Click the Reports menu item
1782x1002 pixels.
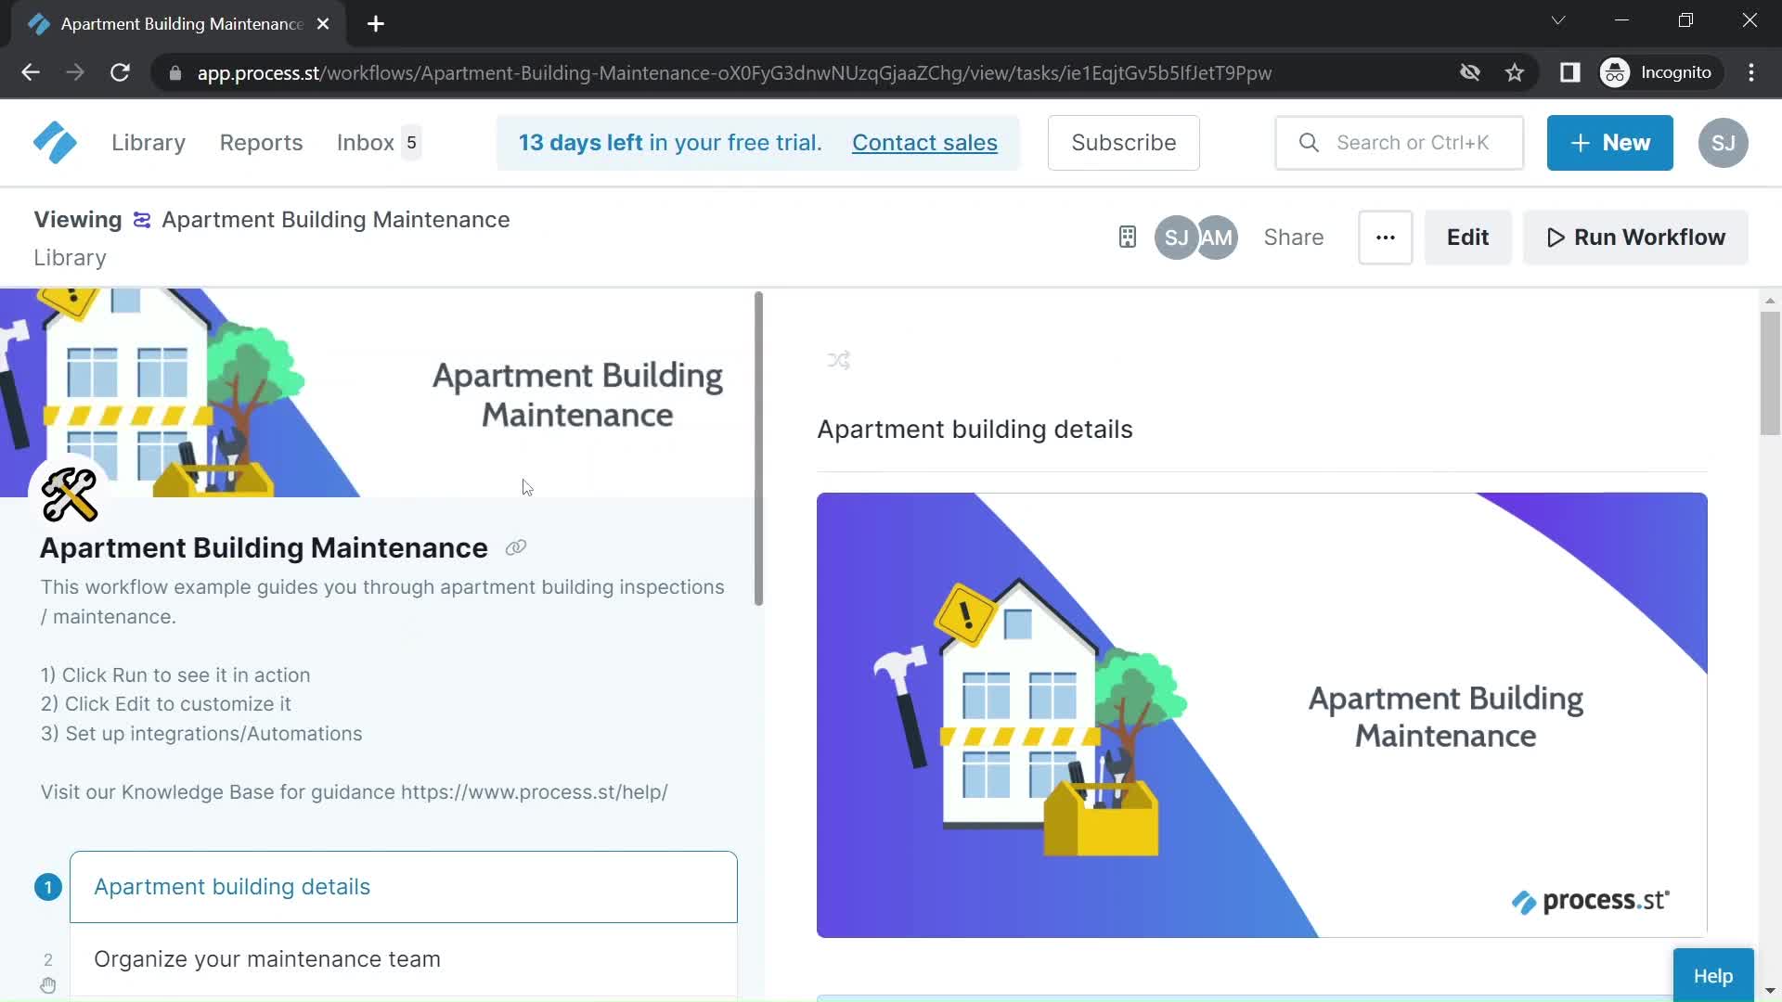261,143
